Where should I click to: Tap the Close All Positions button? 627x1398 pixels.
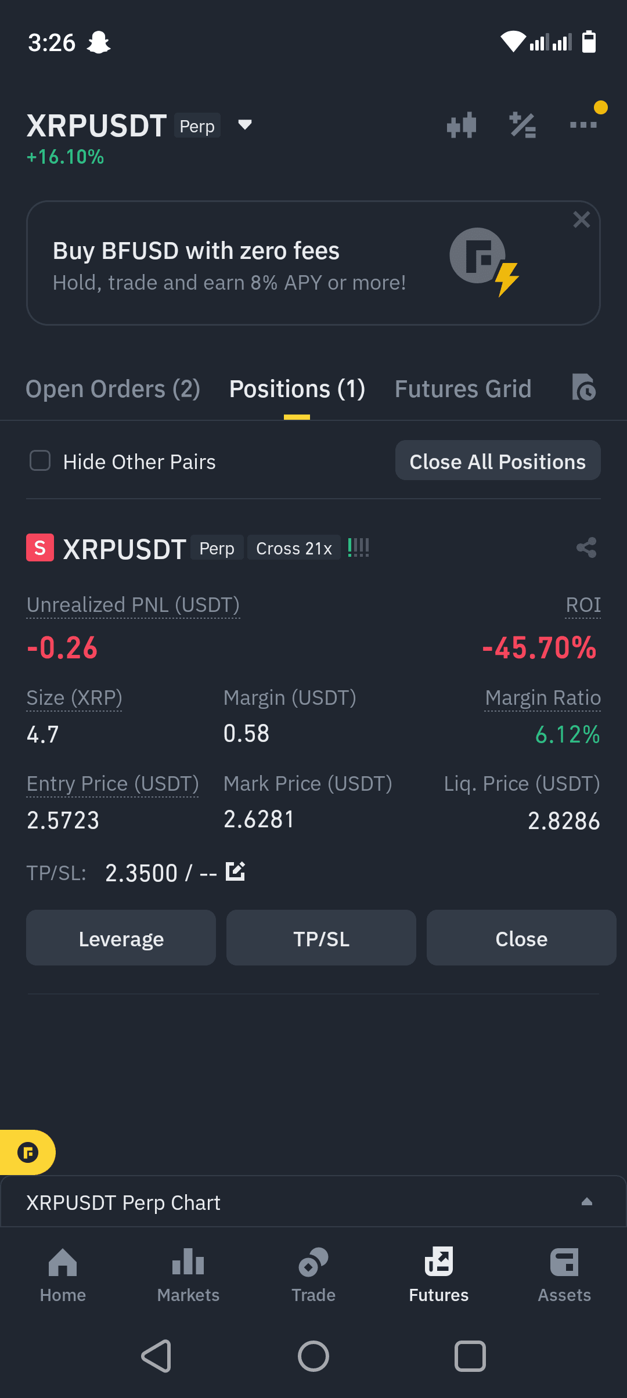498,461
